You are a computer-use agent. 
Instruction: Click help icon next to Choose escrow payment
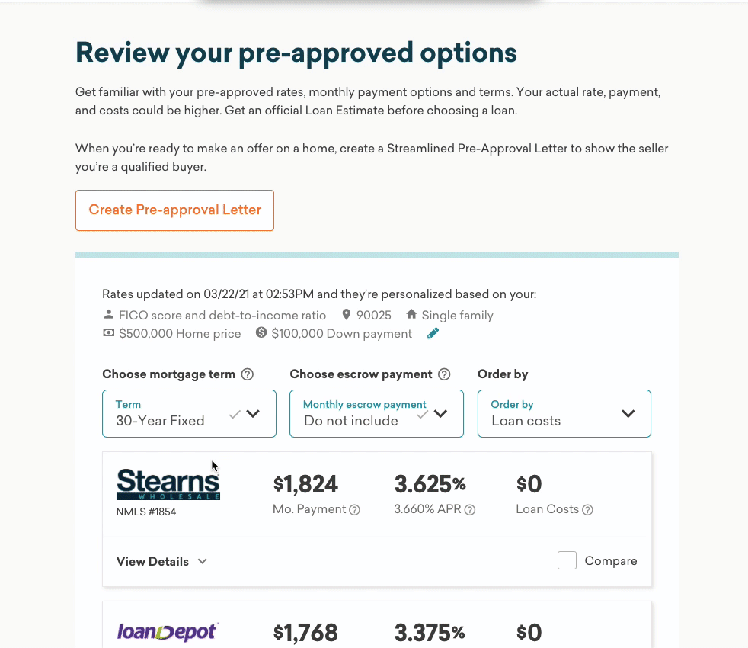[x=444, y=374]
